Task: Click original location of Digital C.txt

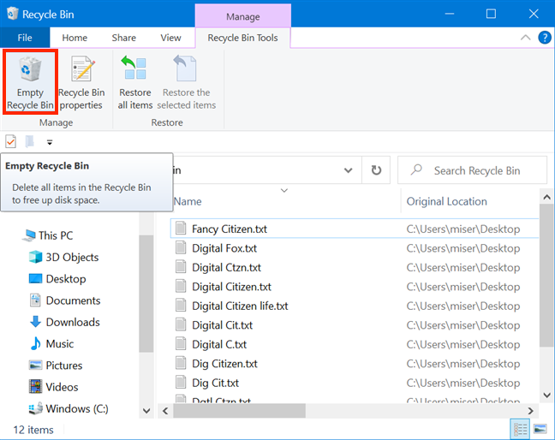Action: pos(463,344)
